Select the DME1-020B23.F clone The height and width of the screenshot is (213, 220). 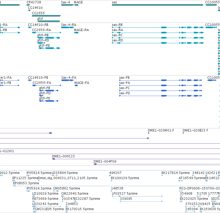click(x=183, y=133)
